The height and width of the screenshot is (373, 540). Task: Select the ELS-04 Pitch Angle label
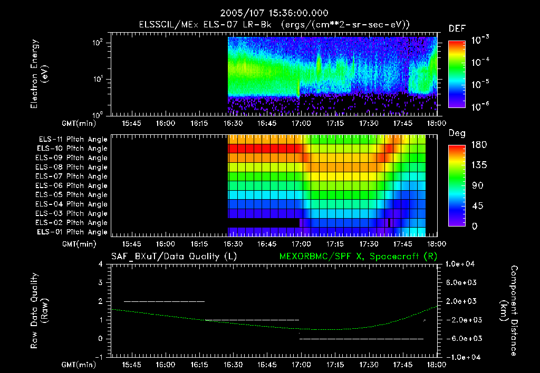tap(71, 204)
